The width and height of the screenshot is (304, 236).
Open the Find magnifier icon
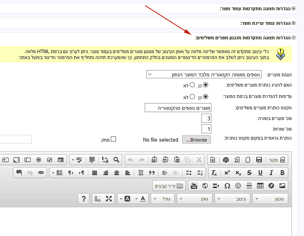click(x=116, y=160)
